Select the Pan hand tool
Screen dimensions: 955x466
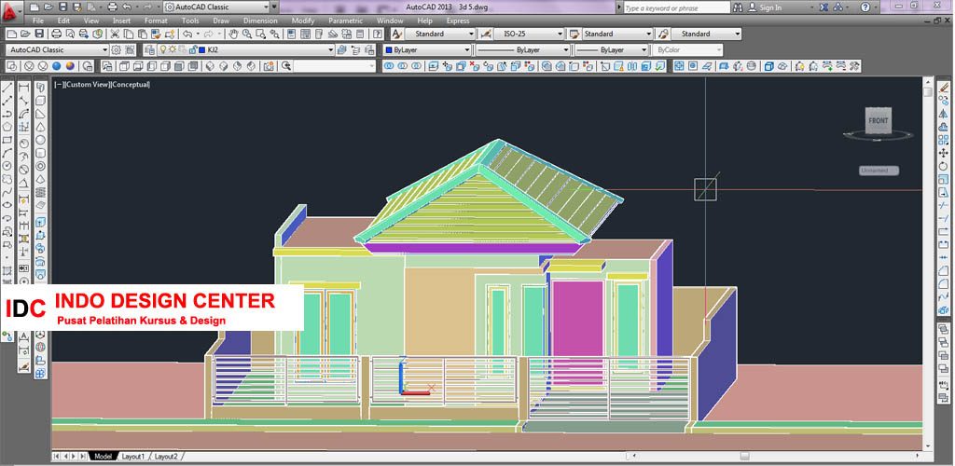point(233,34)
